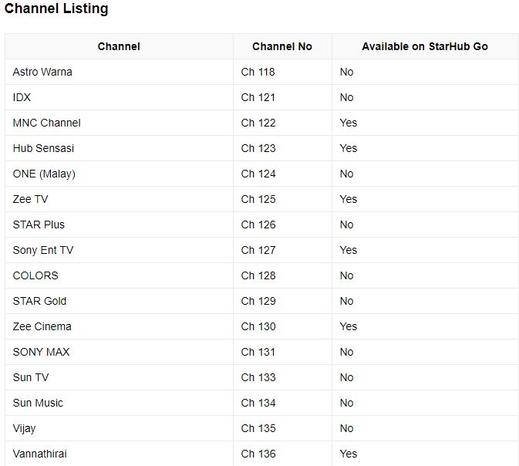519x466 pixels.
Task: Select Sun Music in the table
Action: pos(38,403)
